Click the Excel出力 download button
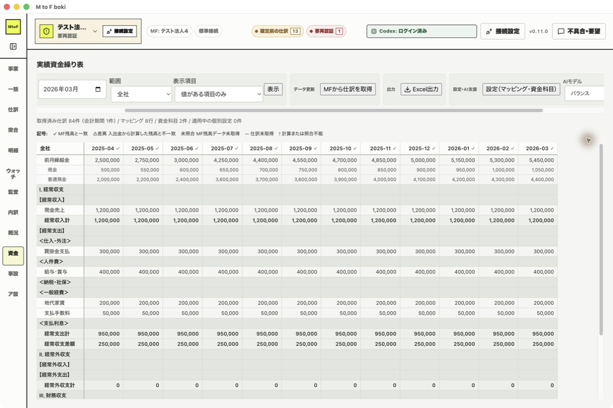Screen dimensions: 613x408 (421, 89)
